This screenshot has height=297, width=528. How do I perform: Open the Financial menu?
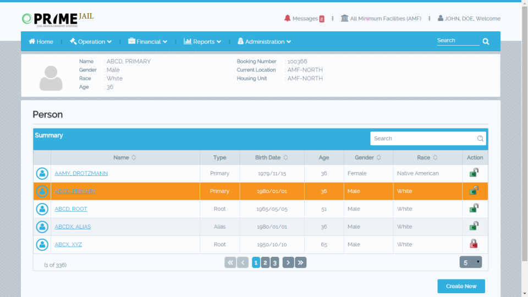pos(147,42)
